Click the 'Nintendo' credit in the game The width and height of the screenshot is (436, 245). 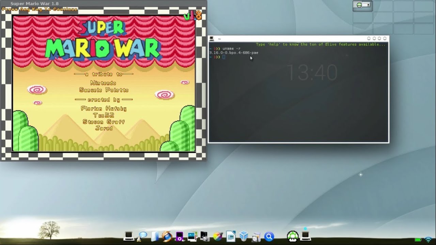pyautogui.click(x=103, y=83)
